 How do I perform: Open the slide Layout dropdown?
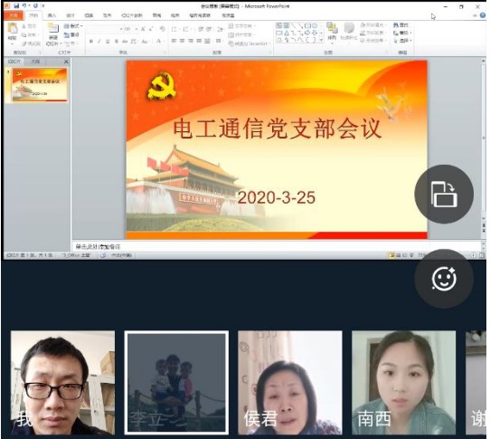pos(73,26)
